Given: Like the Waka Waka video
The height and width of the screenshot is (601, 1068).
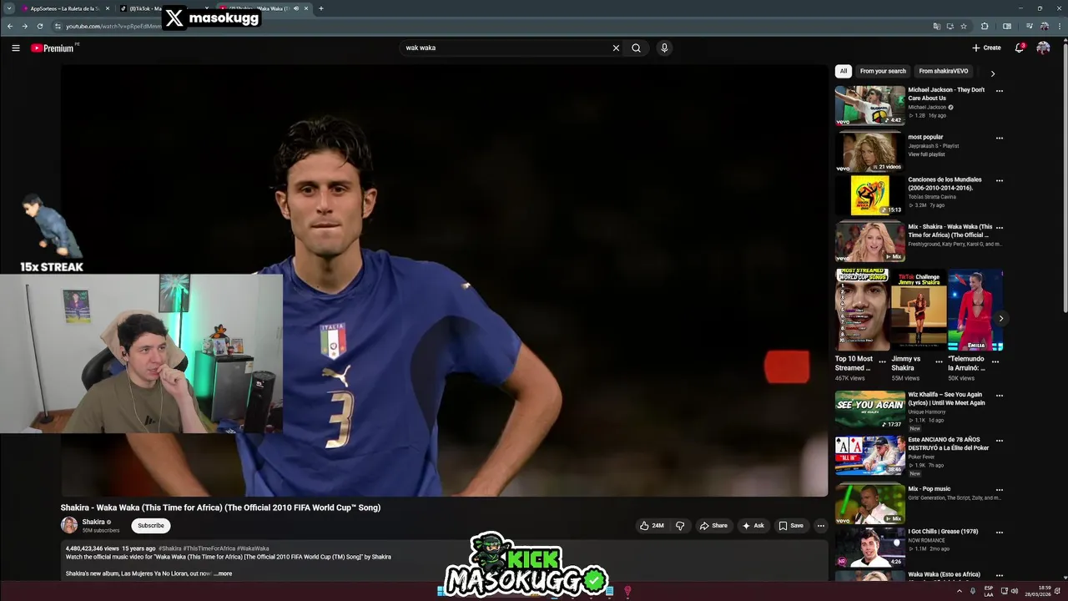Looking at the screenshot, I should pyautogui.click(x=652, y=526).
